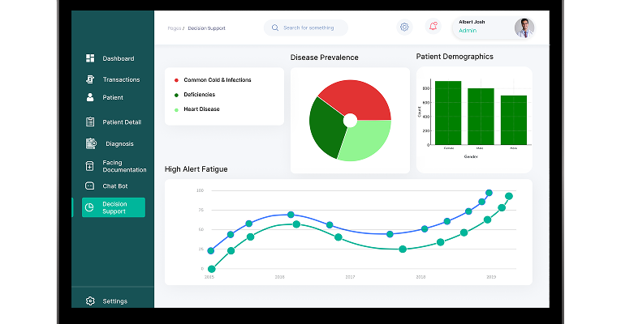Click the Settings gear icon in sidebar

tap(90, 301)
